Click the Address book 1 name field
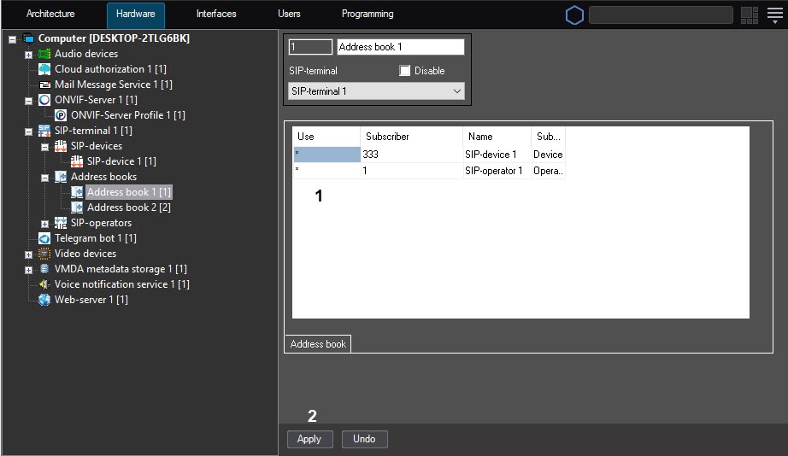The image size is (788, 456). click(x=400, y=47)
